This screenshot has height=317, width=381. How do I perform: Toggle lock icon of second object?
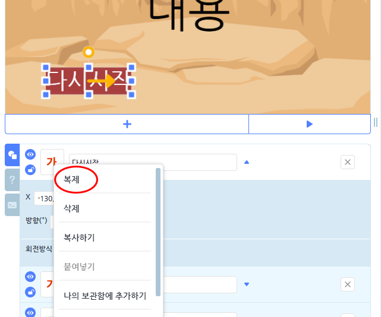tap(30, 292)
